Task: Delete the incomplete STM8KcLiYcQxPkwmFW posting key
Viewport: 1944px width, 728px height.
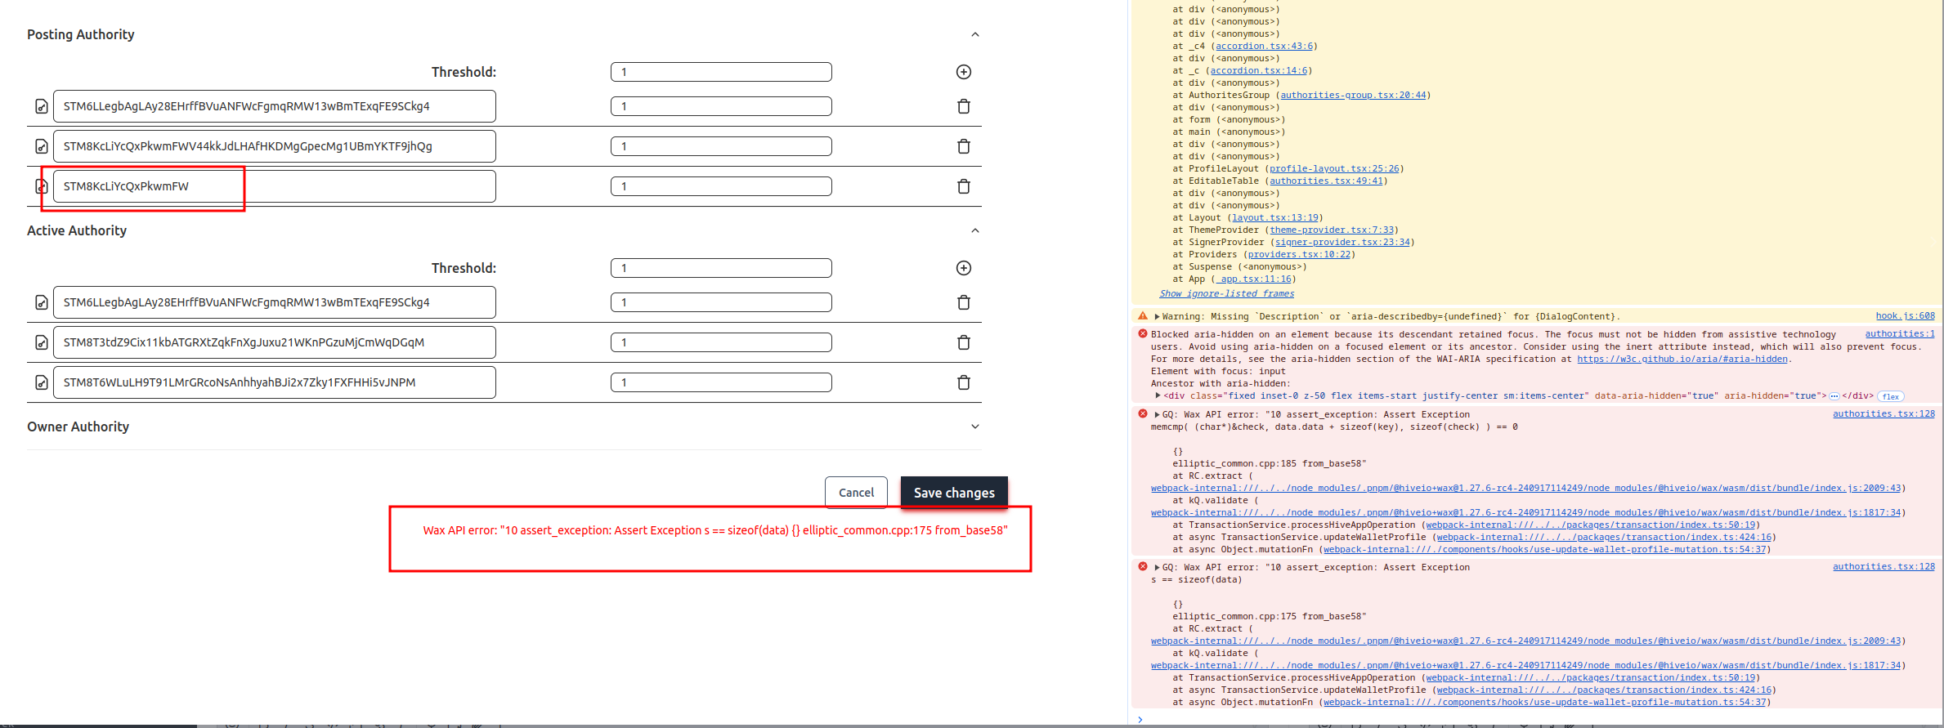Action: [963, 186]
